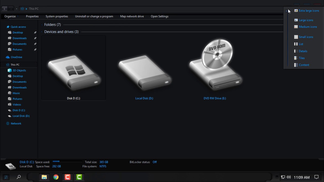324x182 pixels.
Task: Open the volume icon in system tray
Action: 289,177
